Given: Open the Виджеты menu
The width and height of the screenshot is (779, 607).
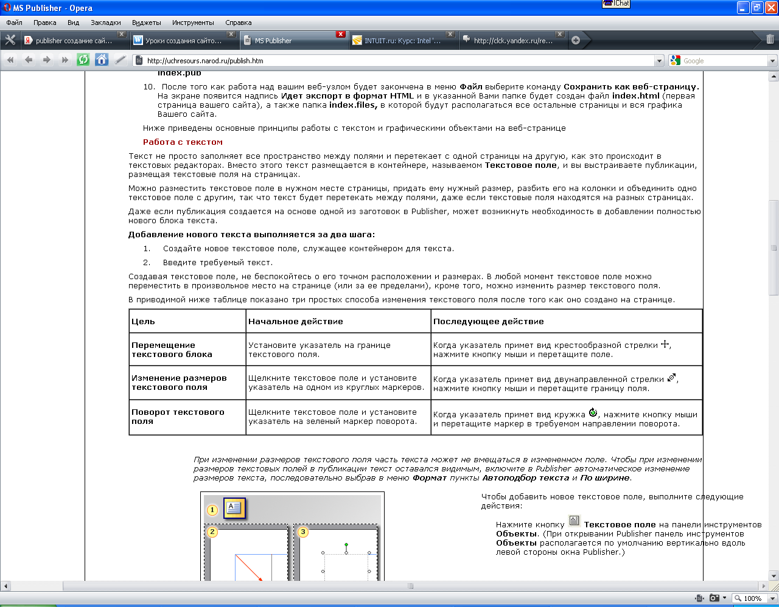Looking at the screenshot, I should tap(146, 23).
